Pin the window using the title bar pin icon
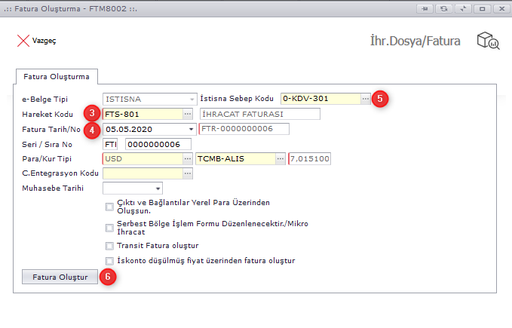Viewport: 512px width, 328px height. pyautogui.click(x=425, y=8)
